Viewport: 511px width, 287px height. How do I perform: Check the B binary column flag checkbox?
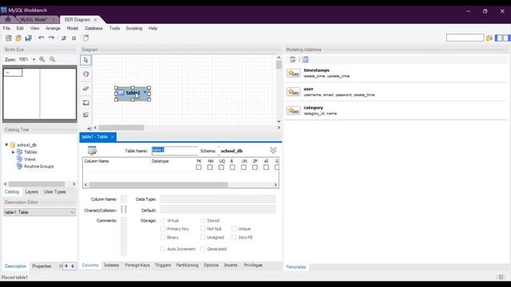pos(232,167)
